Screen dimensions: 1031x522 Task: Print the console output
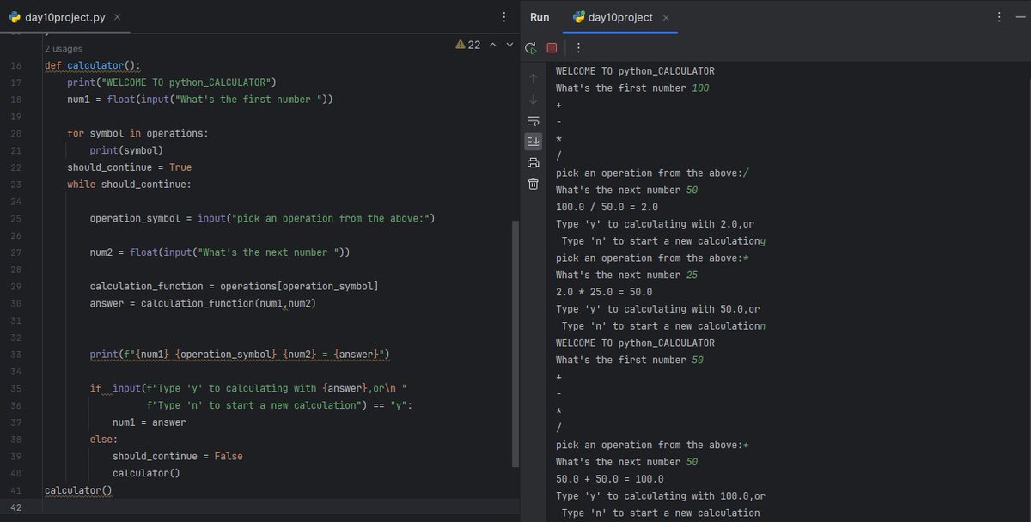(x=533, y=162)
